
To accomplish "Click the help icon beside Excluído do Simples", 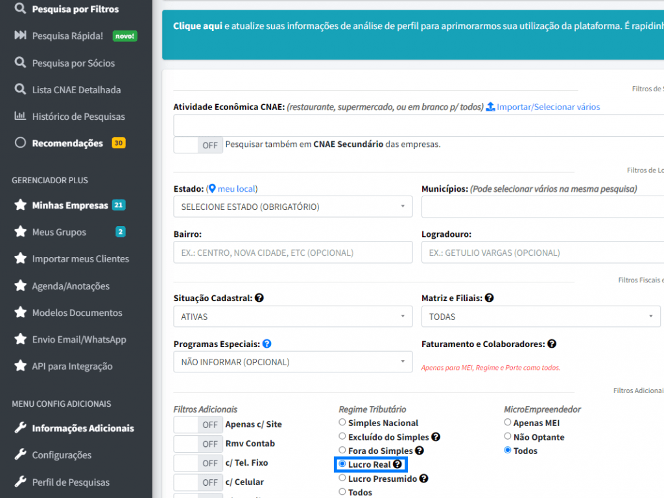I will coord(436,437).
